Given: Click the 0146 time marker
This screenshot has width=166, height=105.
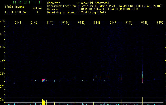Looking at the screenshot, I should click(97, 23).
